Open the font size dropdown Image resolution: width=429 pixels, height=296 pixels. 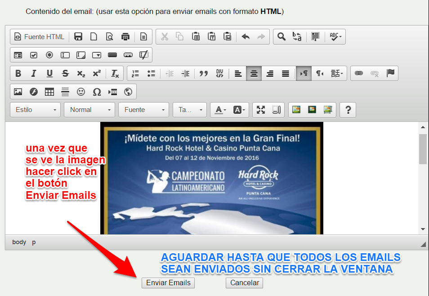190,110
